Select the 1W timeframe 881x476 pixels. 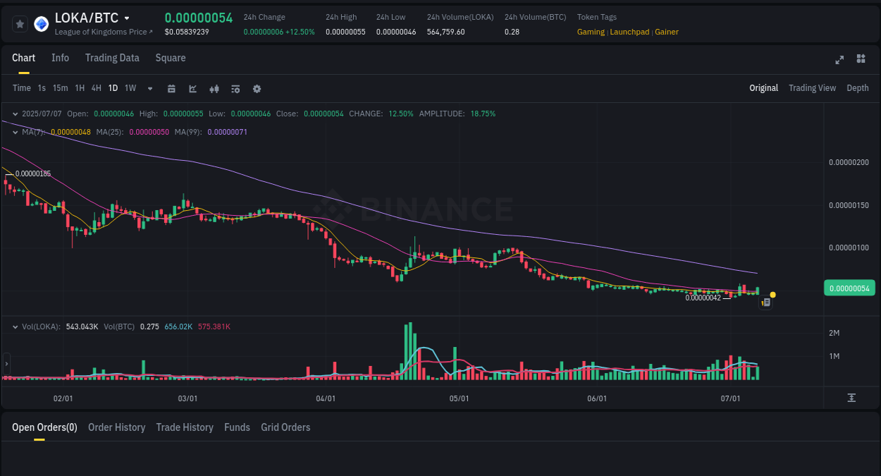130,88
